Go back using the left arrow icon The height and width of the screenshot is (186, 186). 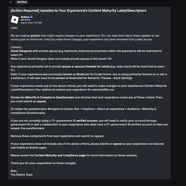[11, 2]
